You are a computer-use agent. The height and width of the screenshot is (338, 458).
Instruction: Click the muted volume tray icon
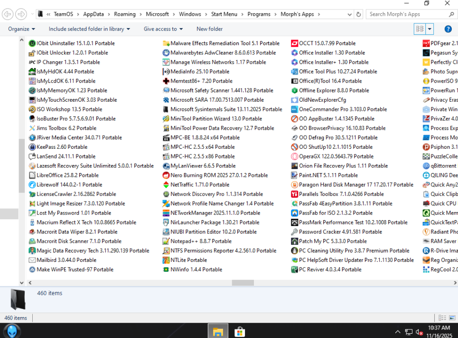pos(419,332)
